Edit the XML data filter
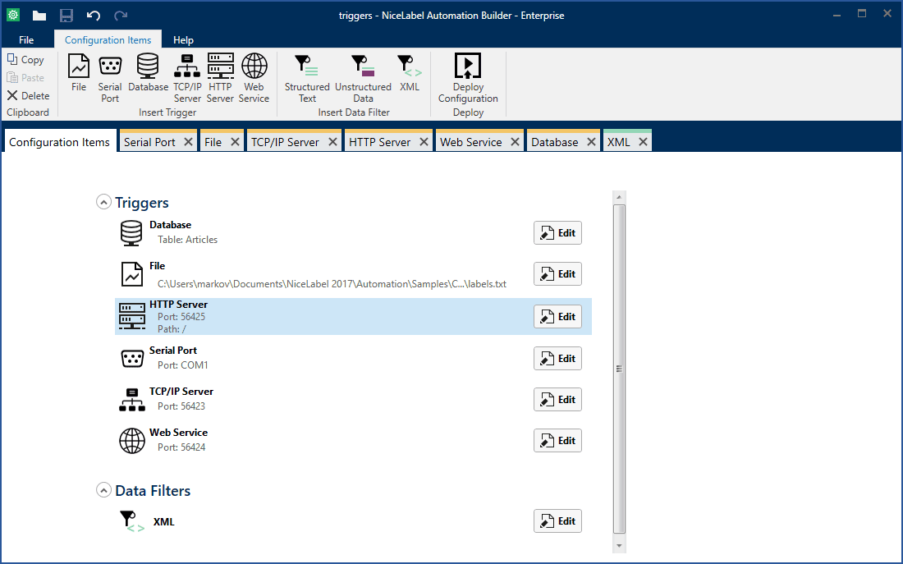Screen dimensions: 903x564 click(x=557, y=520)
